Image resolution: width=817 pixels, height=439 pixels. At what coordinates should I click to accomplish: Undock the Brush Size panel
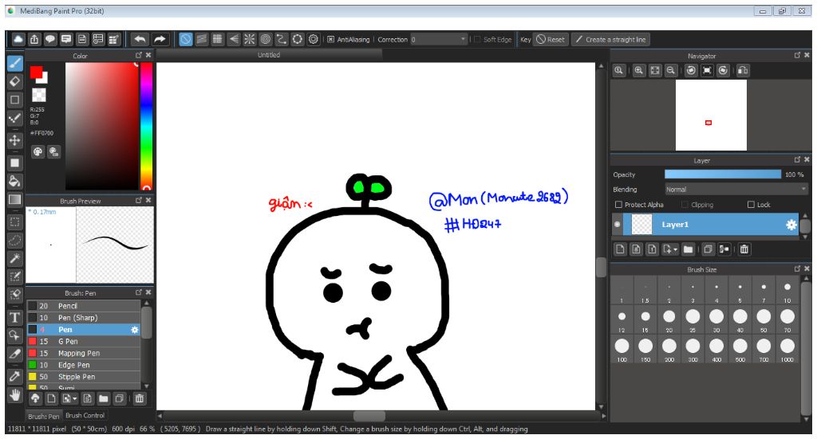pos(797,269)
